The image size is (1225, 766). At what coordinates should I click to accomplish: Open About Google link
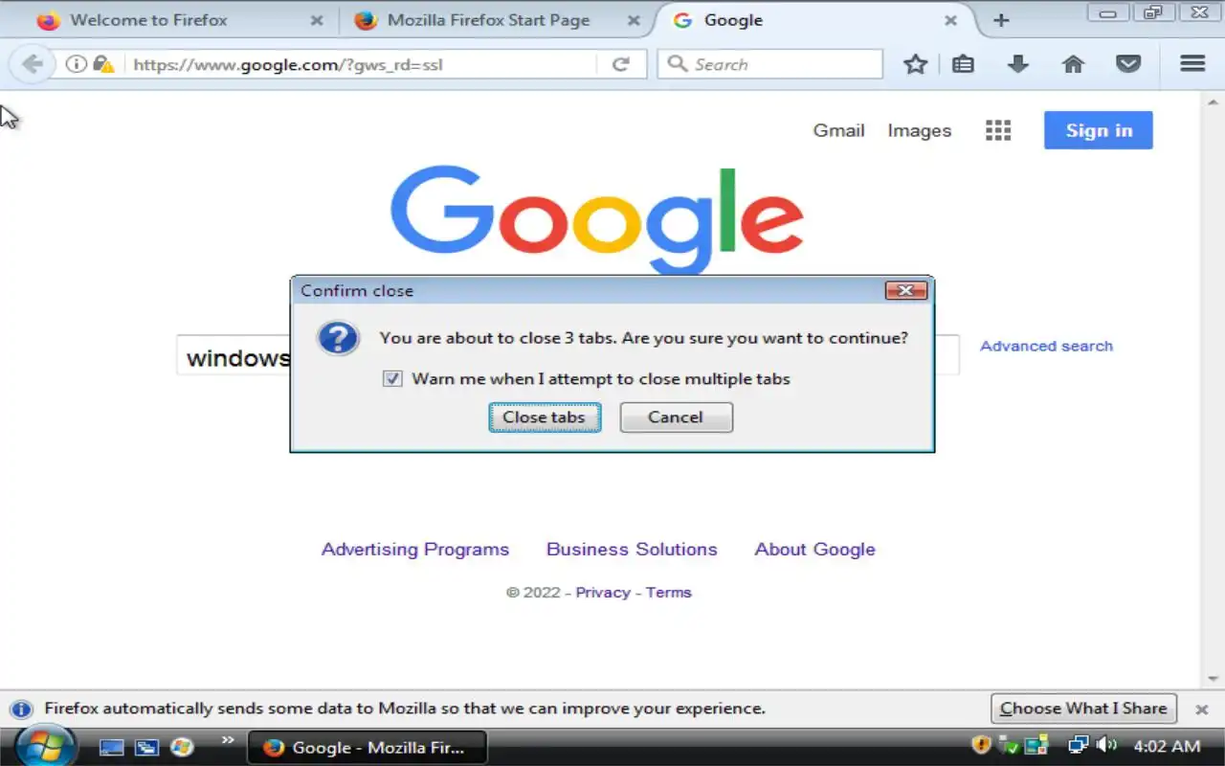coord(814,549)
